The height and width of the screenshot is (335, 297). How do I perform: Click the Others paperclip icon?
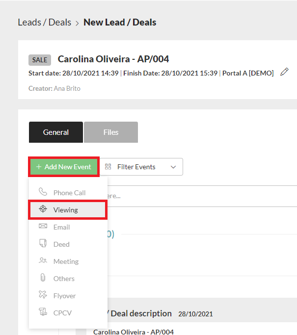pyautogui.click(x=43, y=277)
